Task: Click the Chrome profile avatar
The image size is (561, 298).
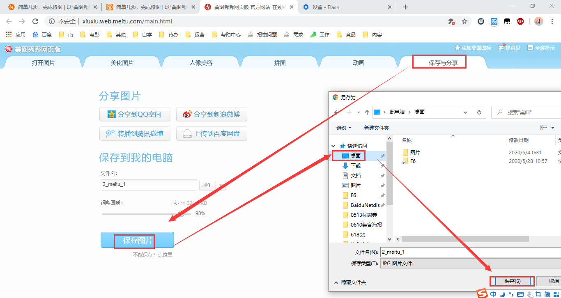Action: (538, 21)
